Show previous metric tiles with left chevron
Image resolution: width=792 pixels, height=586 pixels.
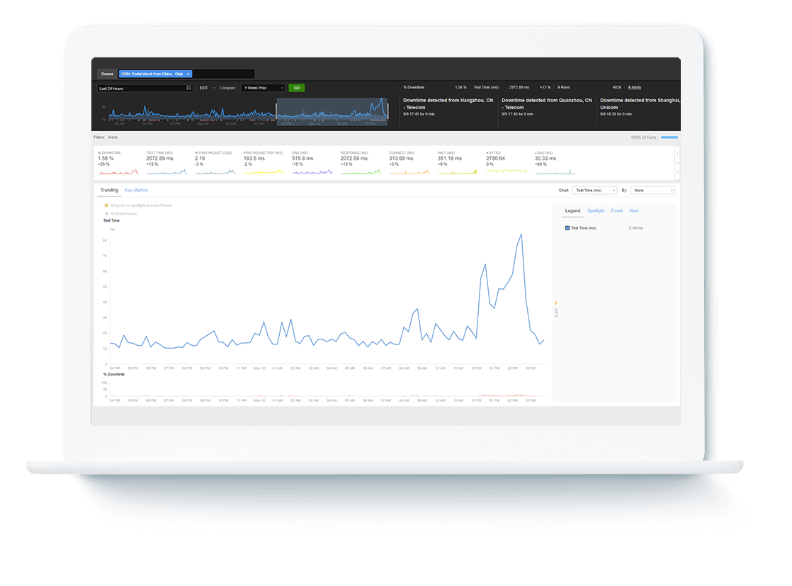pos(677,154)
